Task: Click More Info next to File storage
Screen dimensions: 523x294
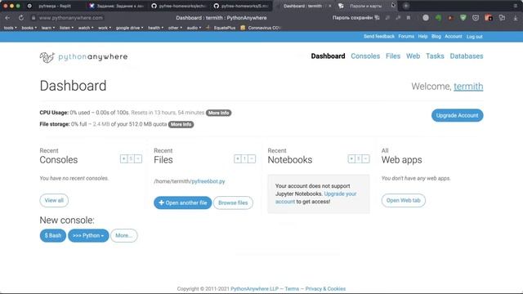Action: click(x=181, y=124)
